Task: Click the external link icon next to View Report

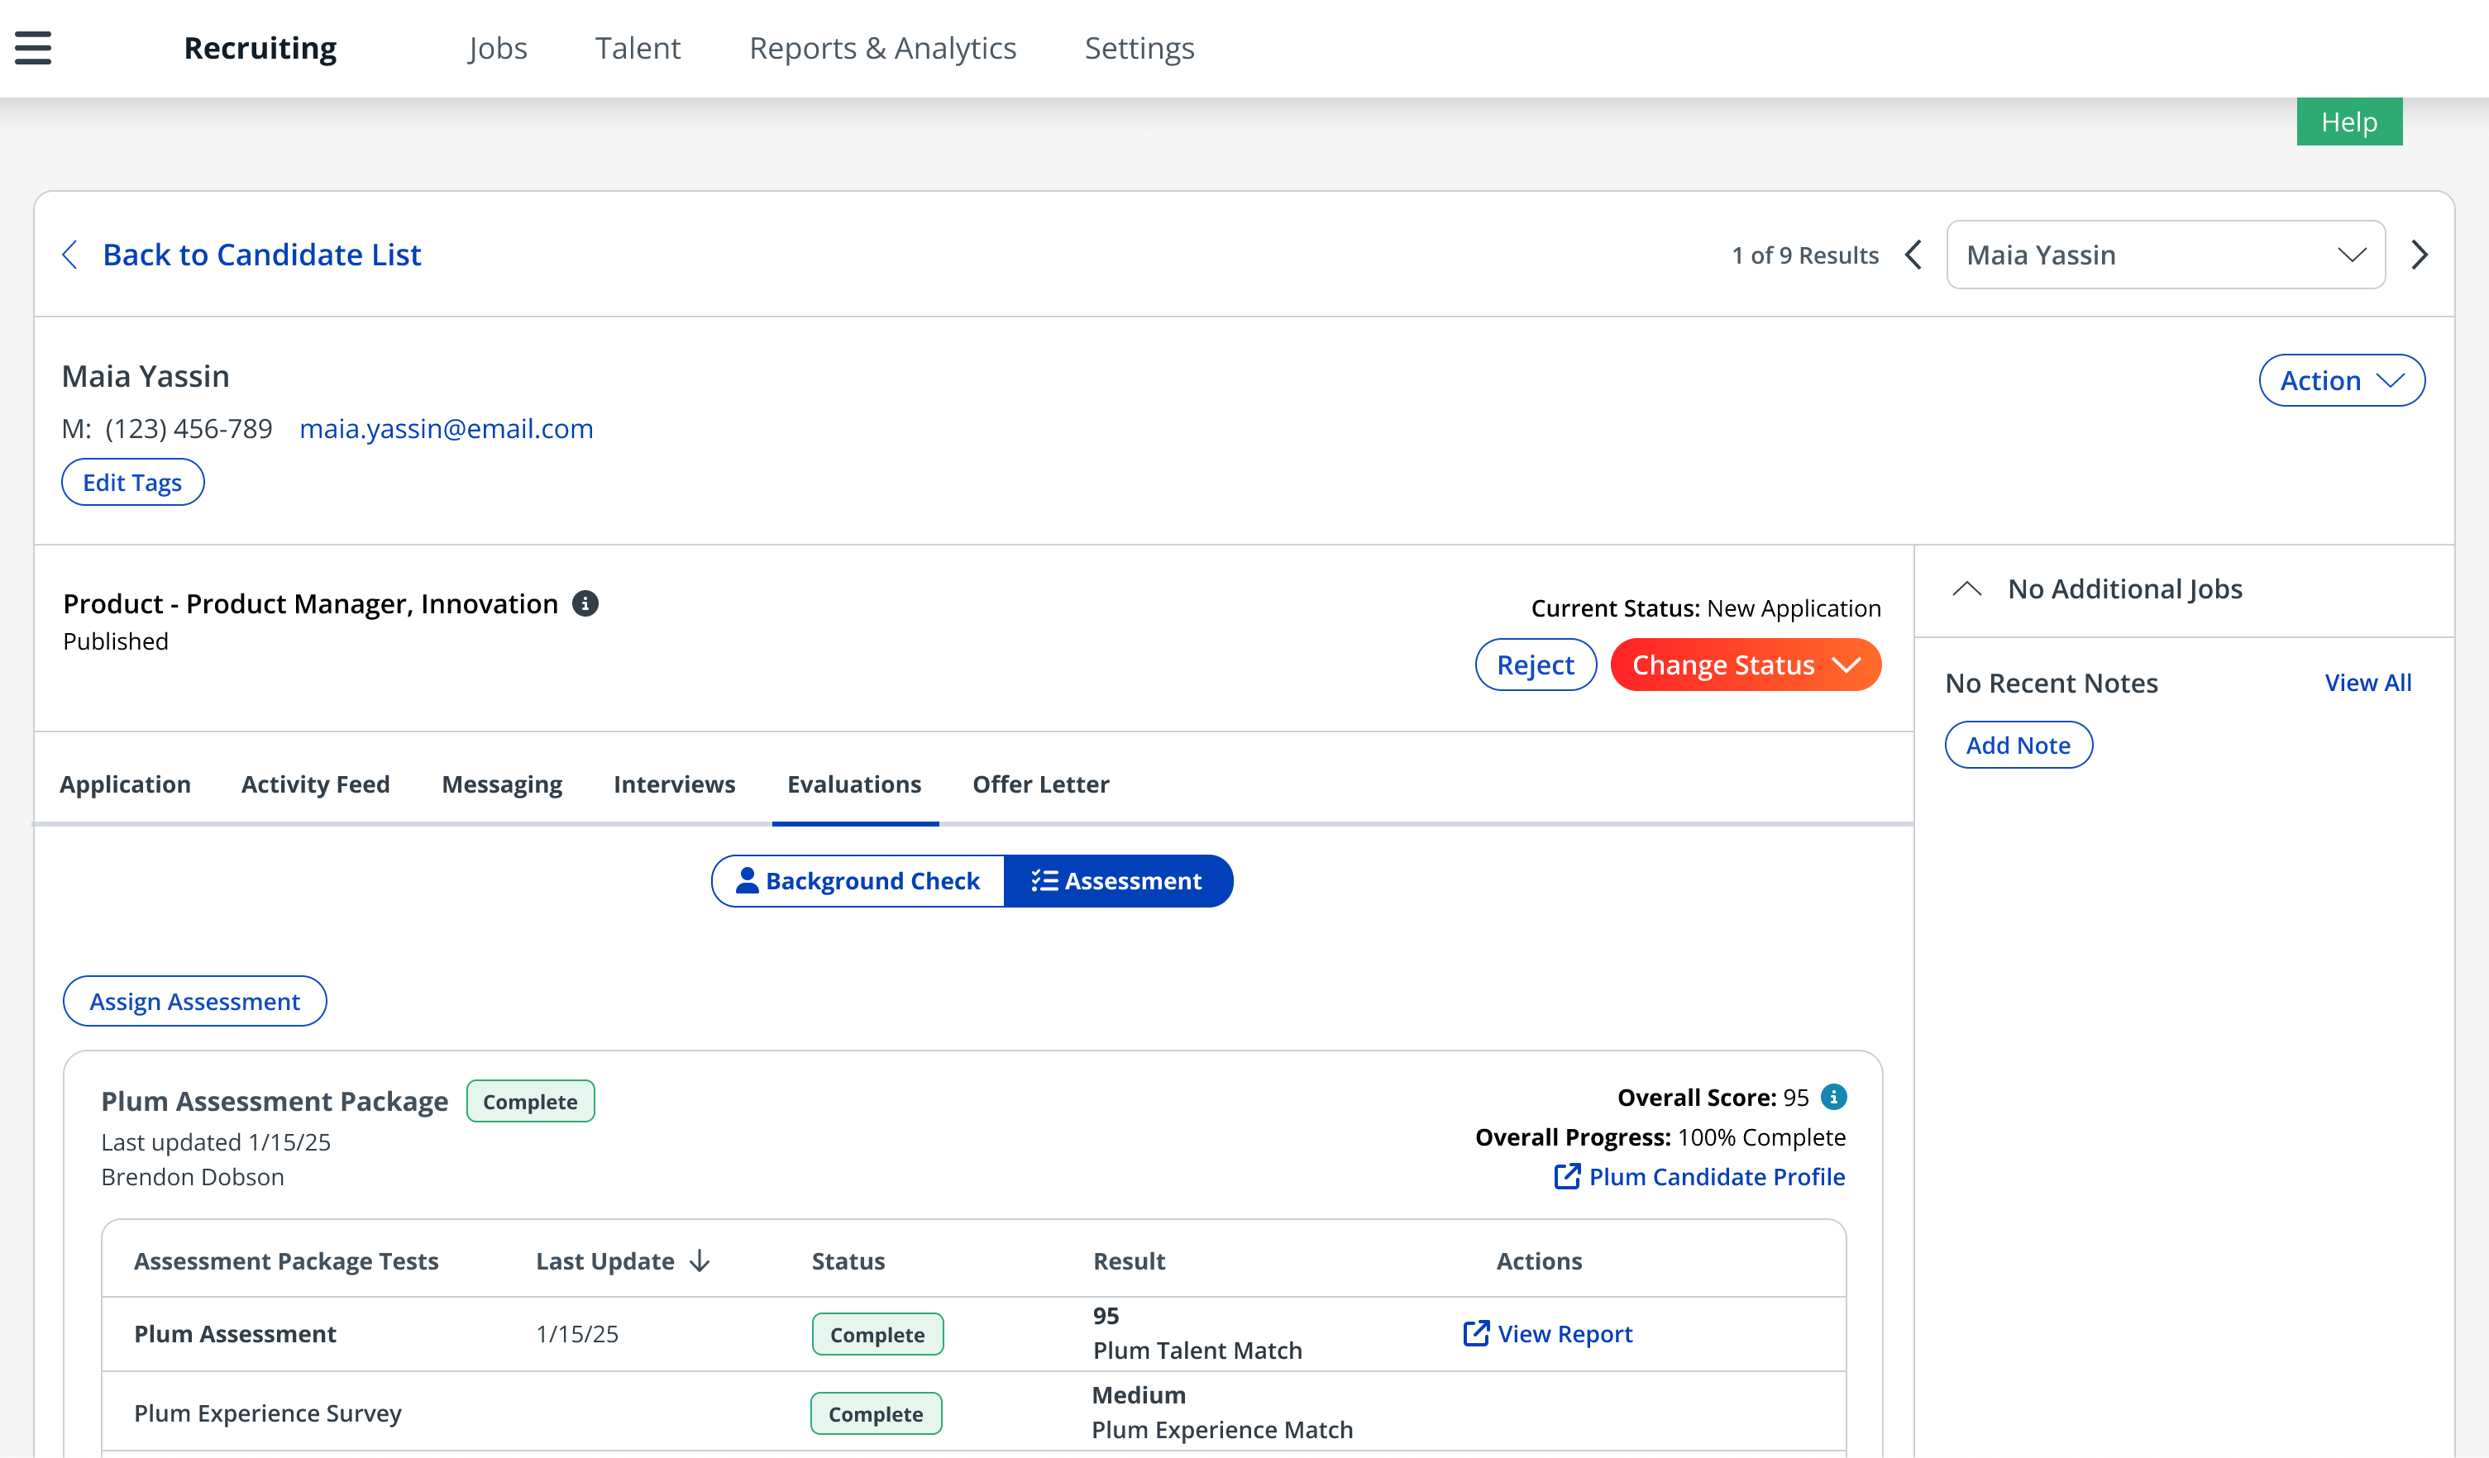Action: [x=1475, y=1332]
